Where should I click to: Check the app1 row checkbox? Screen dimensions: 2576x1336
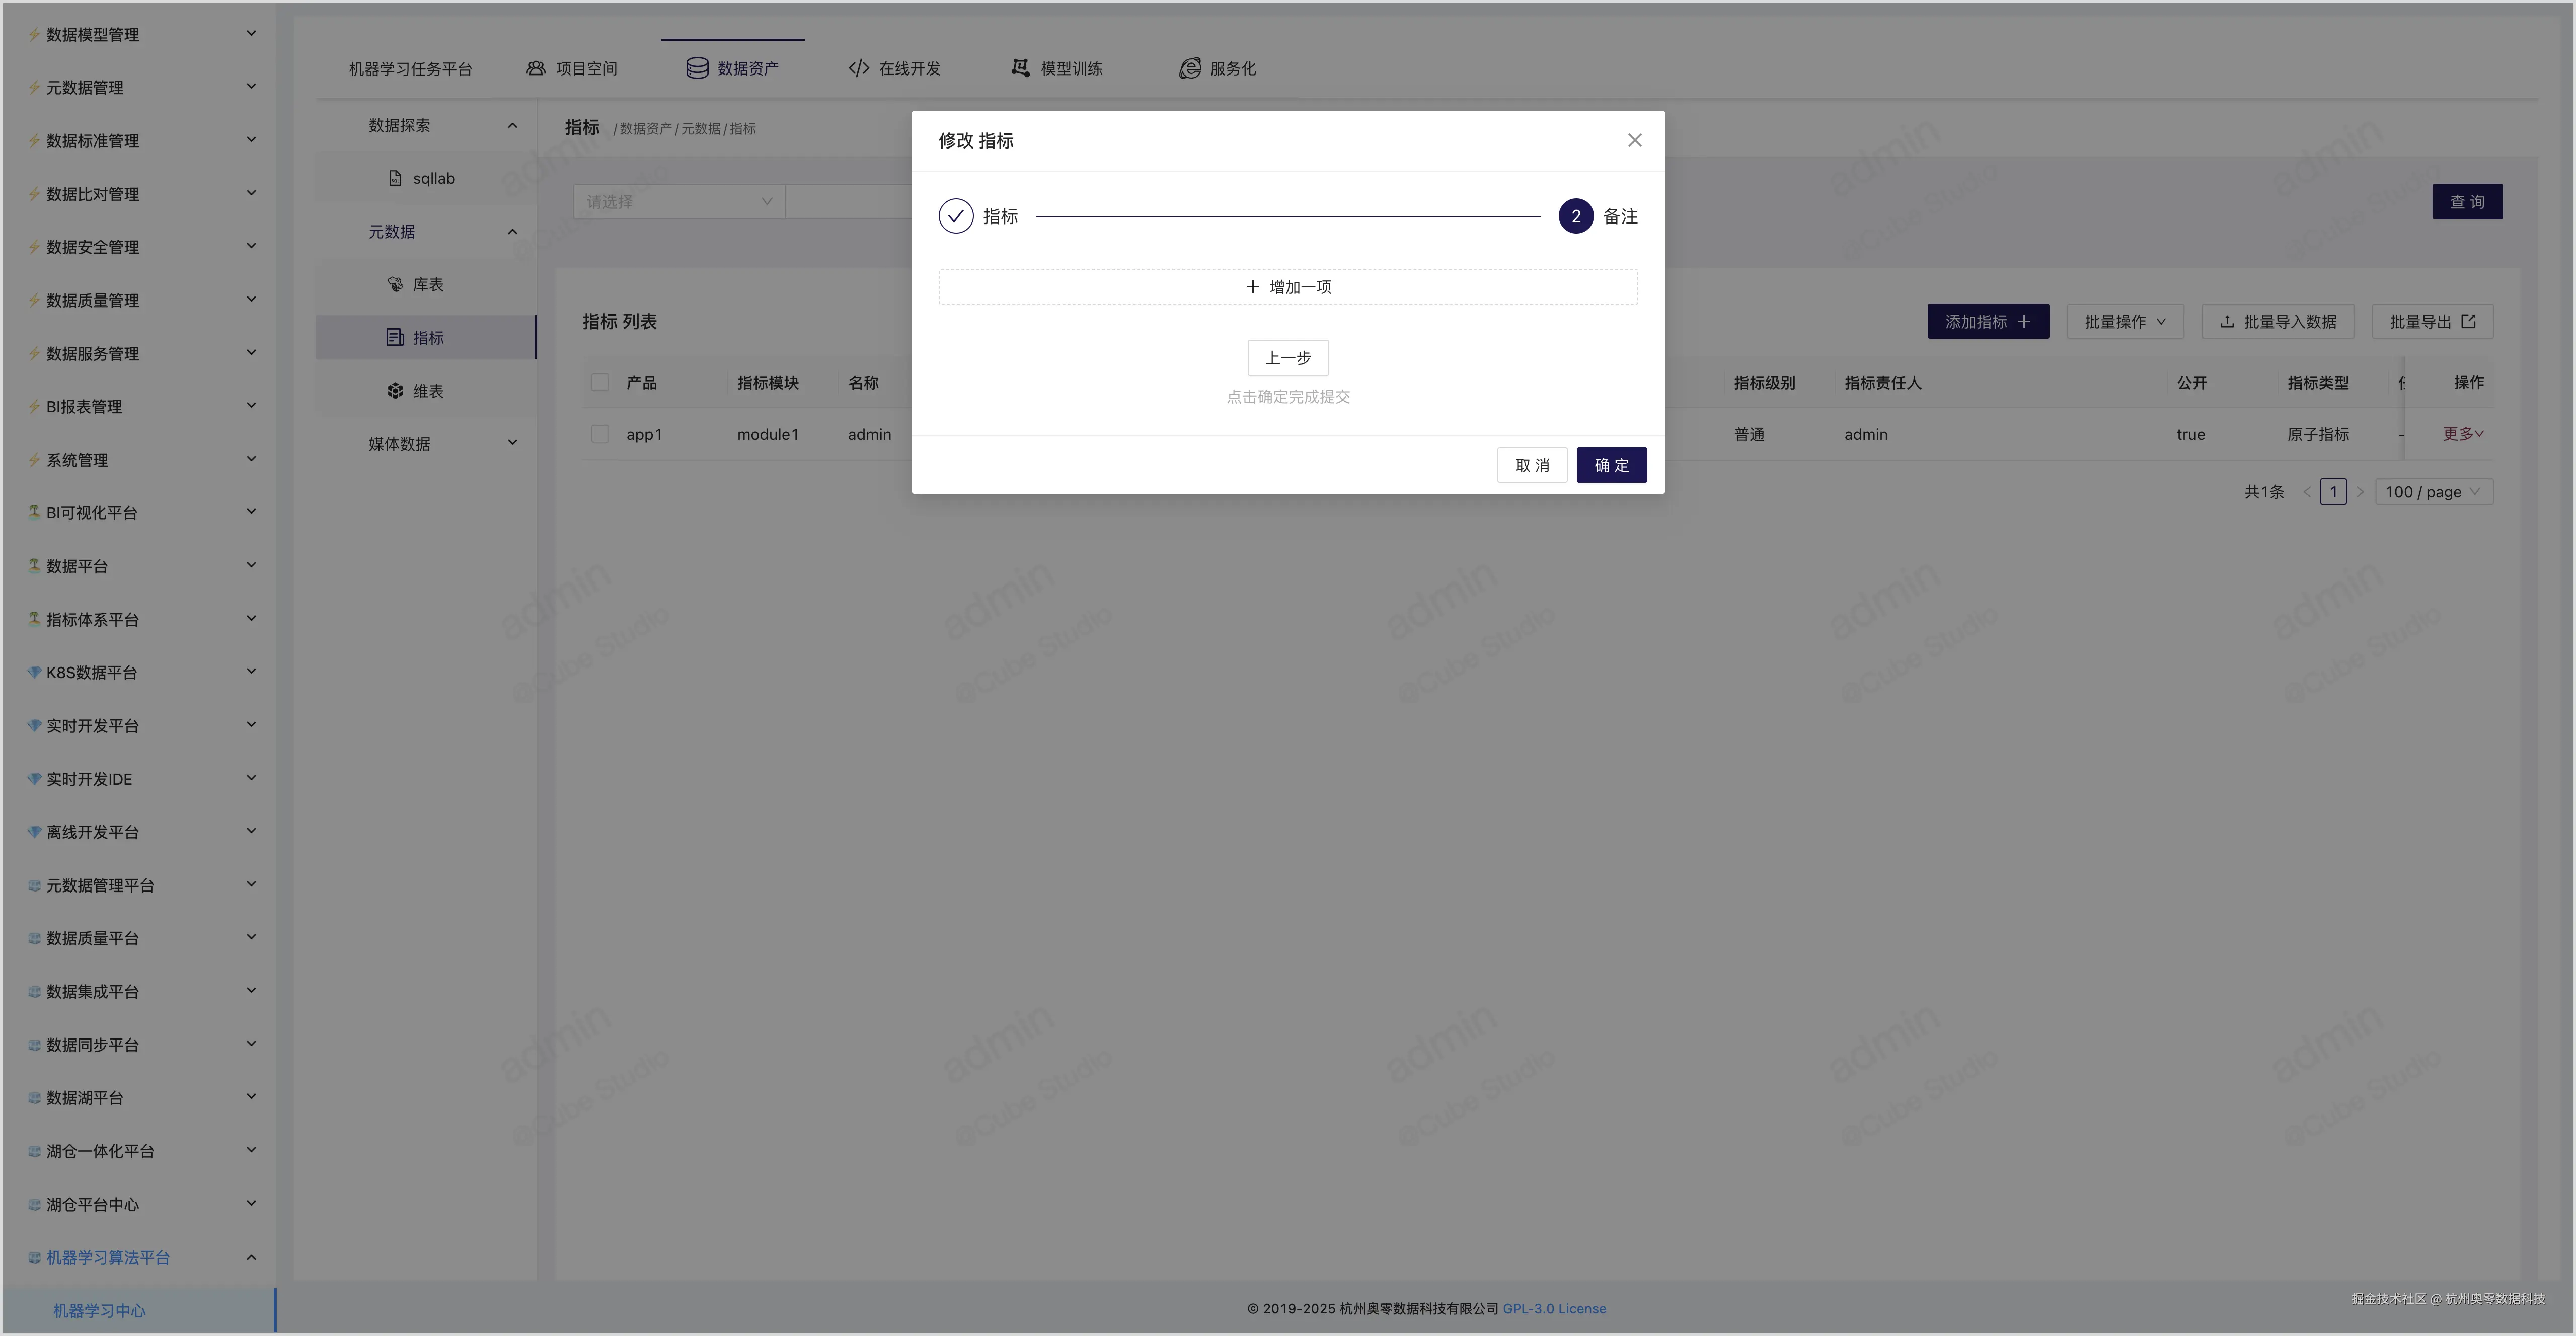coord(600,434)
